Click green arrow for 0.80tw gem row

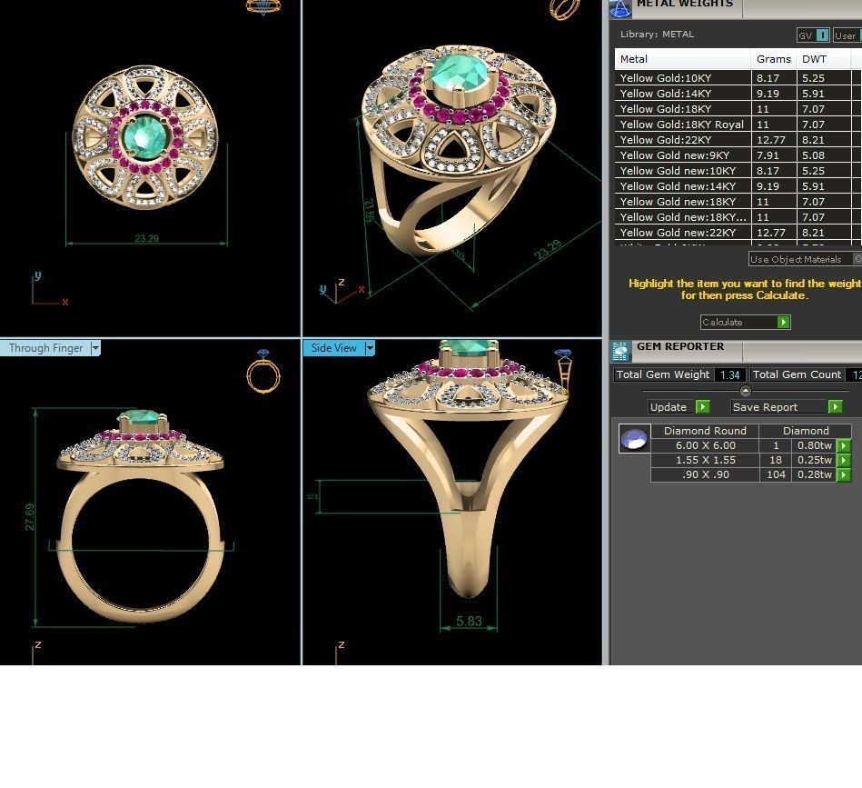pos(843,445)
